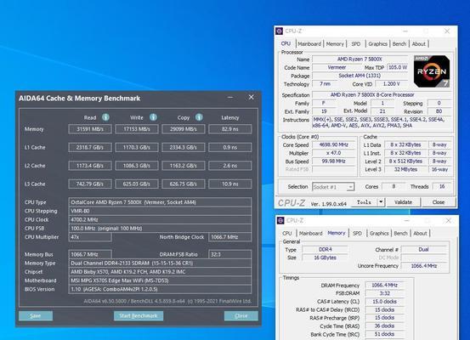Click the CPU Multiplier 47x field
This screenshot has height=340, width=470.
pyautogui.click(x=90, y=237)
